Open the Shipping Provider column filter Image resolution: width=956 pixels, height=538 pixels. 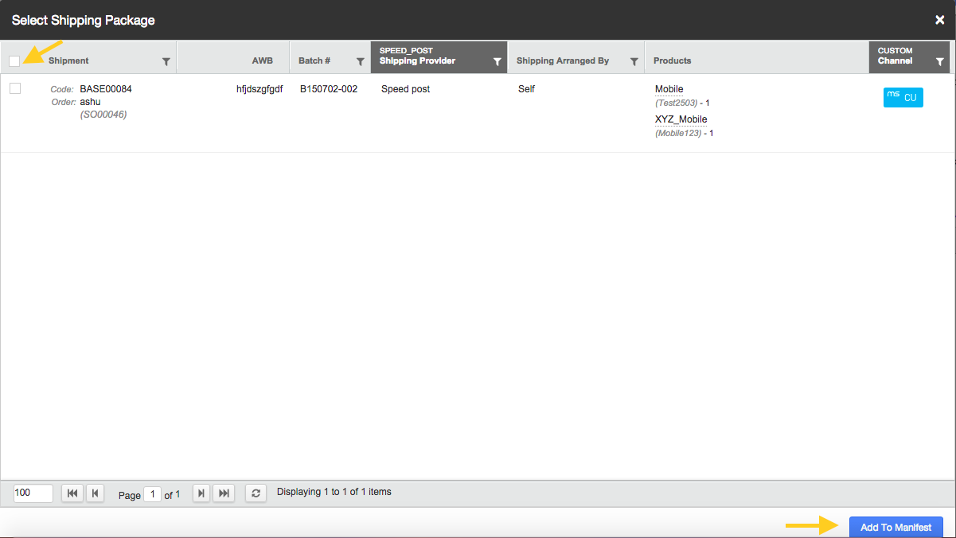click(x=497, y=61)
